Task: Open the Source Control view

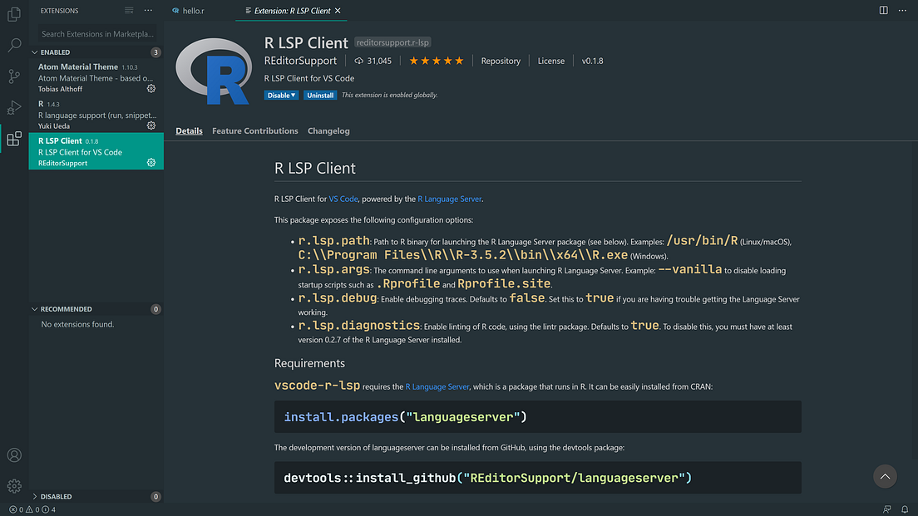Action: pos(13,77)
